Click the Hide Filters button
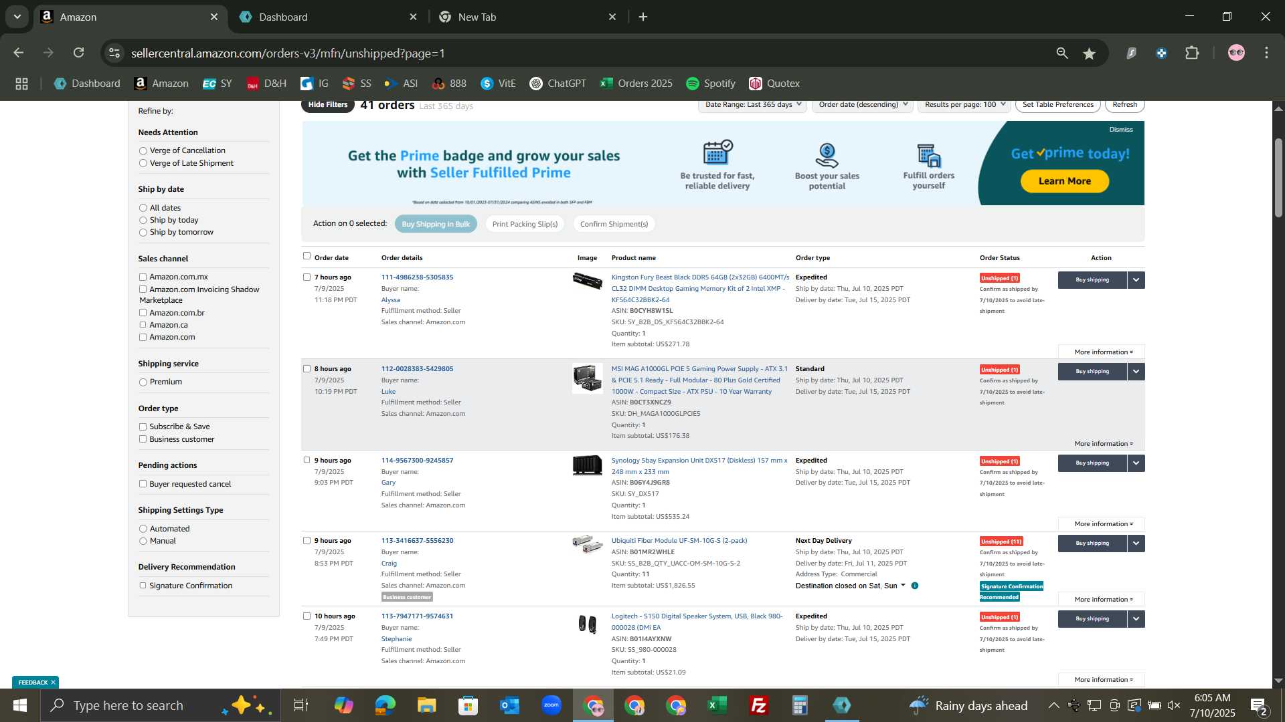 tap(328, 105)
